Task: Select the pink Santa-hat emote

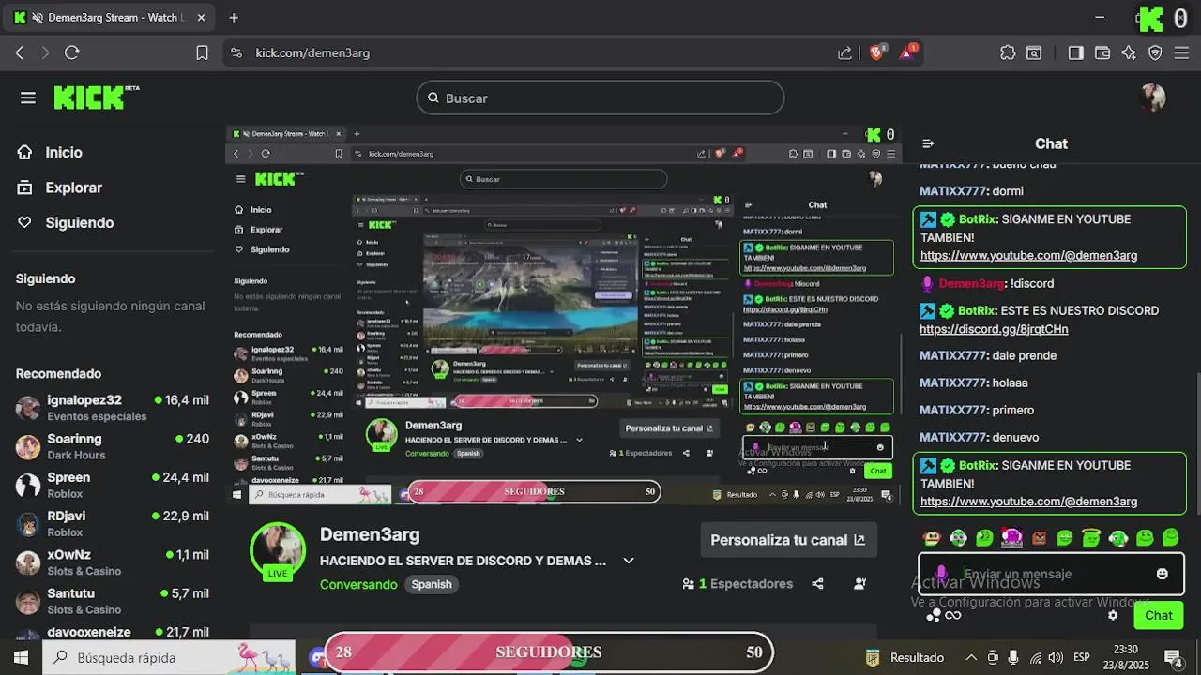Action: click(x=1011, y=537)
